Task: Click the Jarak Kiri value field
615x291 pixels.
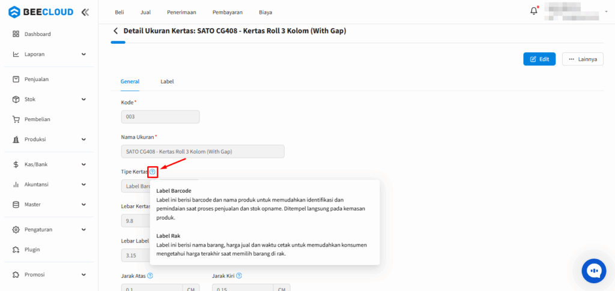Action: pyautogui.click(x=243, y=287)
